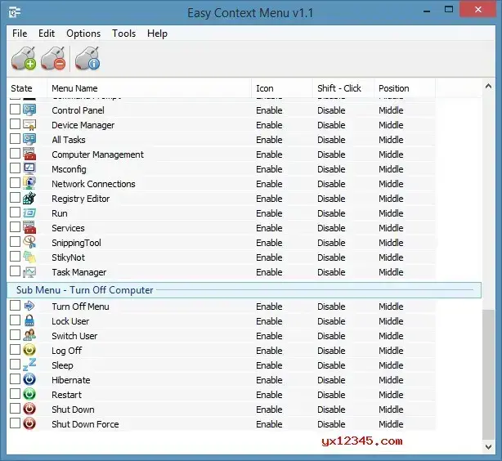
Task: Click the Enable icon value for SnippingTool
Action: tap(269, 243)
